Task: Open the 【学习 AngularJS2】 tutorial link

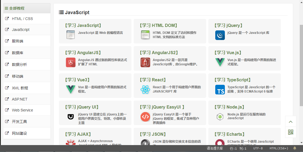Action: (159, 53)
